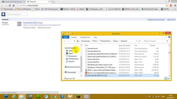Open the 77 archiver taskbar icon
The height and width of the screenshot is (99, 177).
pyautogui.click(x=86, y=97)
